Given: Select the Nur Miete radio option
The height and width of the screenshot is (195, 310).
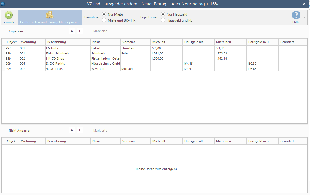Looking at the screenshot, I should [104, 14].
